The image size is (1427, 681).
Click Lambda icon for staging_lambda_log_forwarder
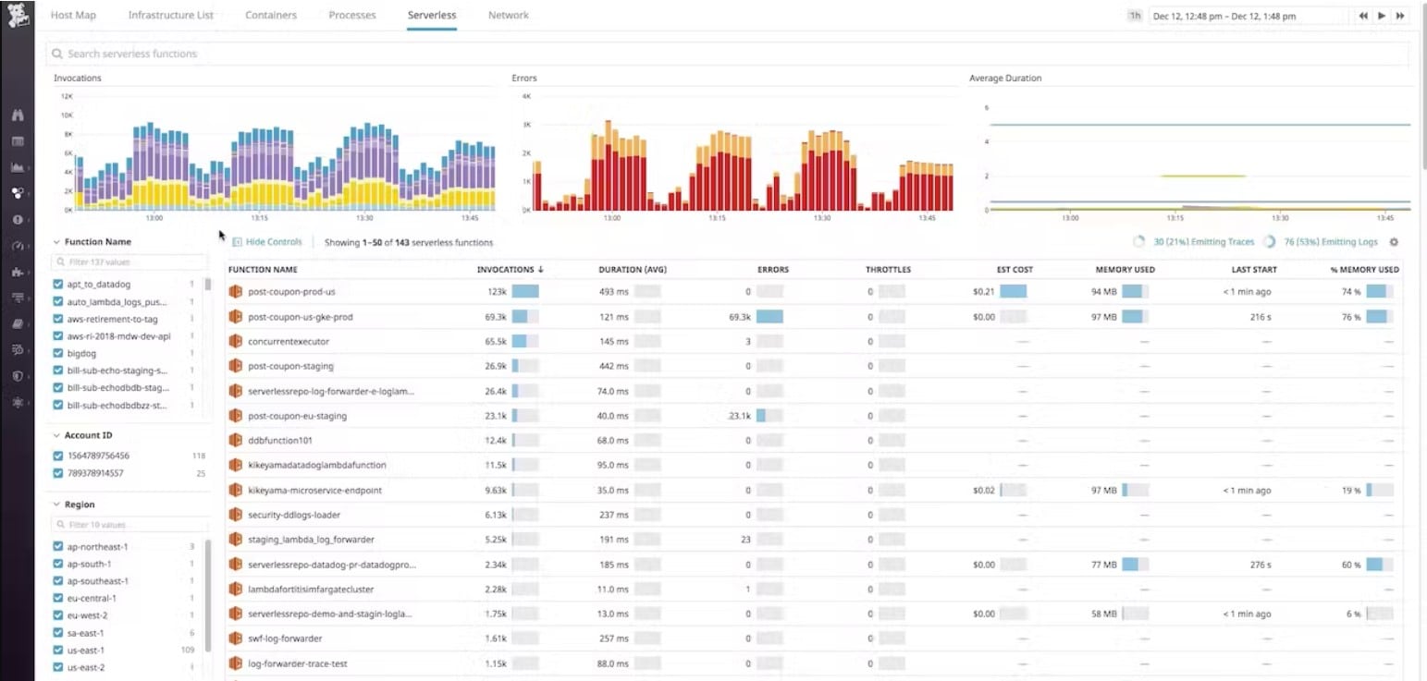point(235,539)
